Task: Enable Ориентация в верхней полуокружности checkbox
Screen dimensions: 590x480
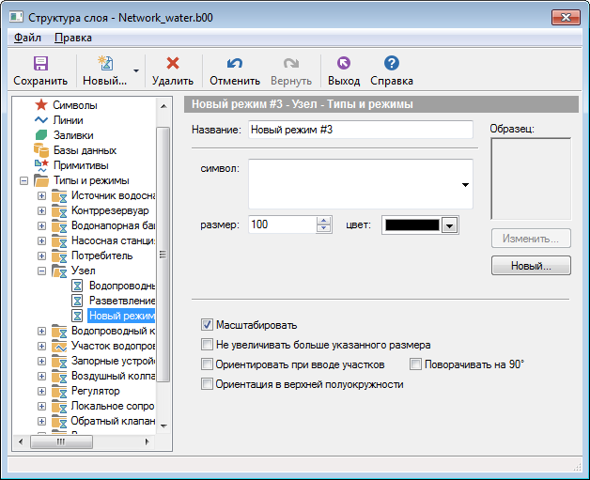Action: click(x=207, y=384)
